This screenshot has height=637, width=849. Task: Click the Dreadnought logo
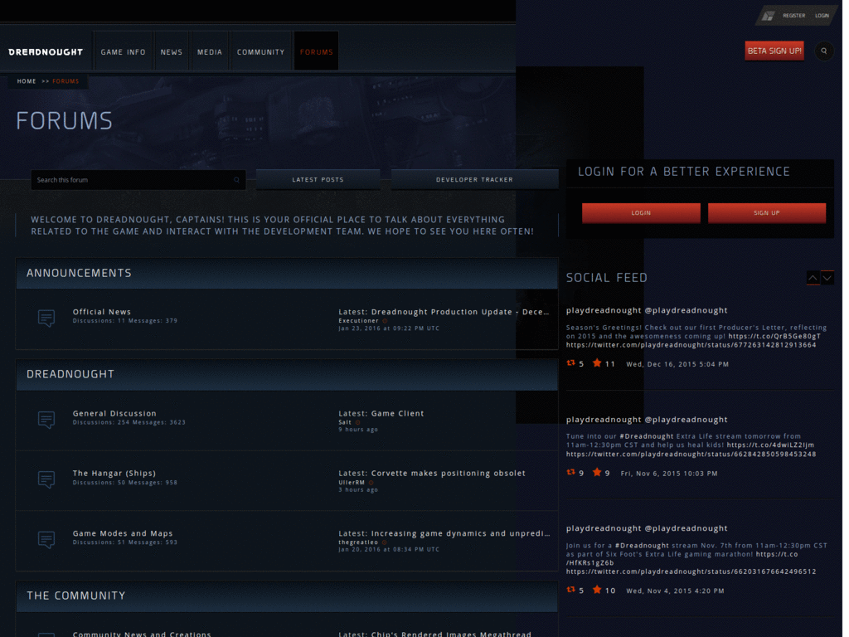pyautogui.click(x=46, y=52)
